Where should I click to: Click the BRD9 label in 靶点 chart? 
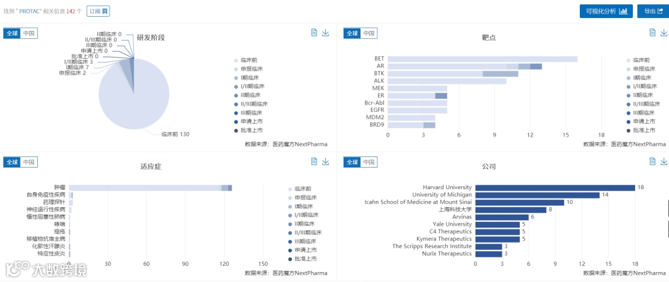377,125
